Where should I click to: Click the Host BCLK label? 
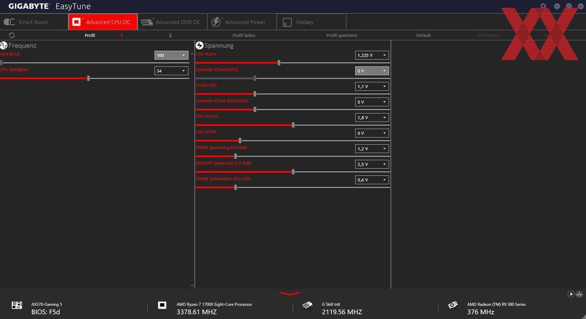click(x=10, y=54)
